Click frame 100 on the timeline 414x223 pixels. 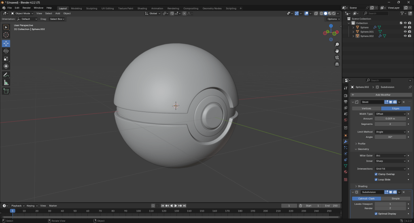[x=138, y=211]
